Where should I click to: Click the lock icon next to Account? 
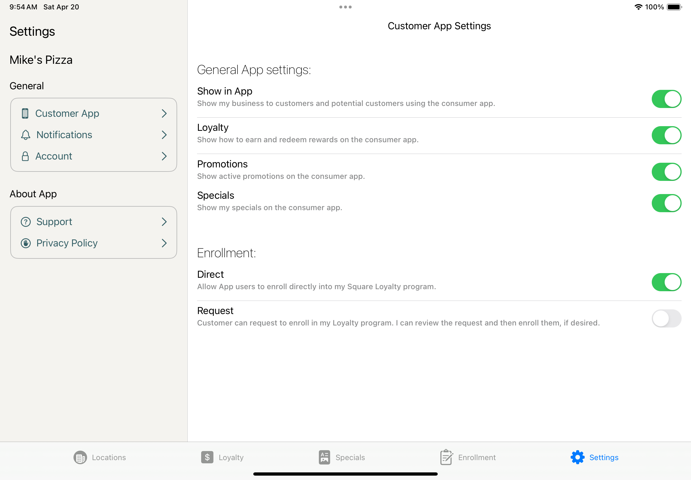25,156
